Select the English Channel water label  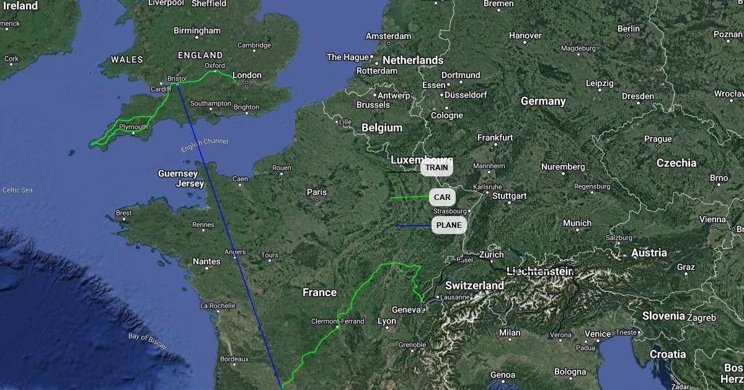(x=205, y=145)
